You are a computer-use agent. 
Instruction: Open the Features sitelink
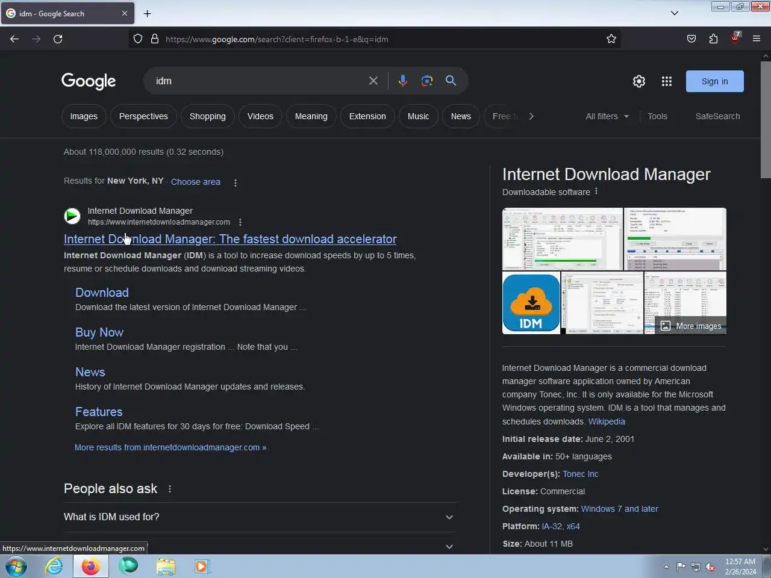click(99, 412)
